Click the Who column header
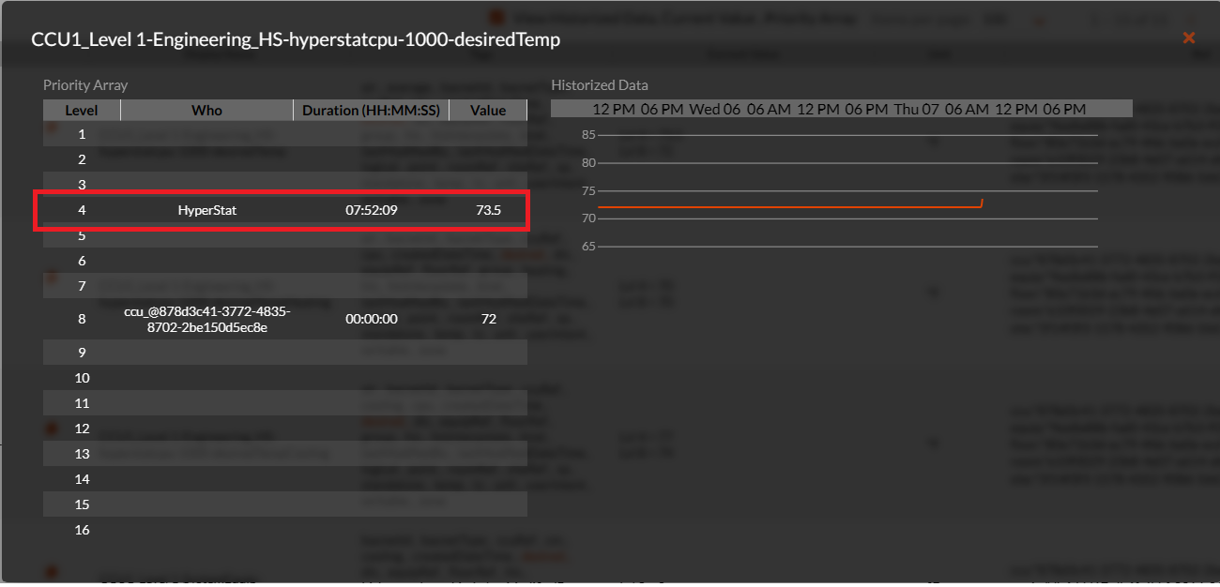Screen dimensions: 1220x587 207,110
